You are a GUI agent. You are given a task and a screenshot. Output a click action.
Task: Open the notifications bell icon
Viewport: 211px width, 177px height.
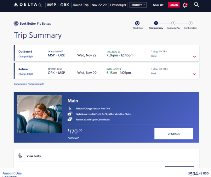click(x=185, y=5)
